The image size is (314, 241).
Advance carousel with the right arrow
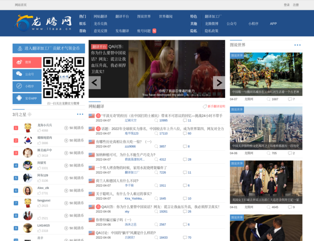219,82
